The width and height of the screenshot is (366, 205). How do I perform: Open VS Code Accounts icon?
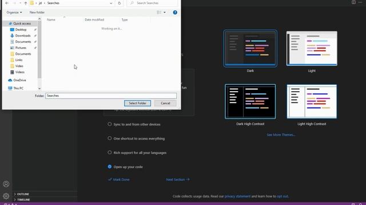pyautogui.click(x=6, y=184)
